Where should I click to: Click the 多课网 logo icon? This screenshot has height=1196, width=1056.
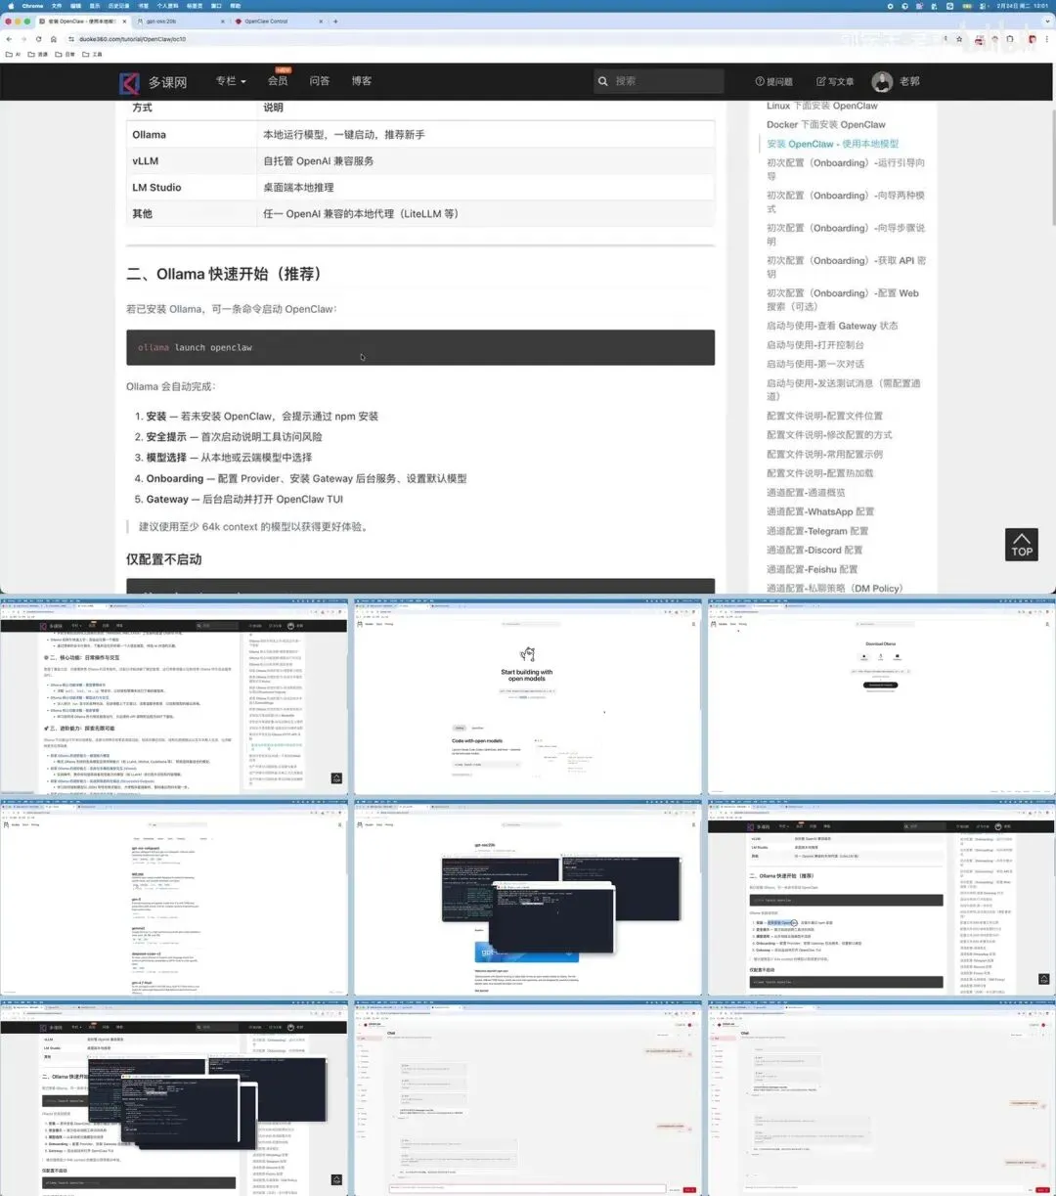(x=129, y=82)
